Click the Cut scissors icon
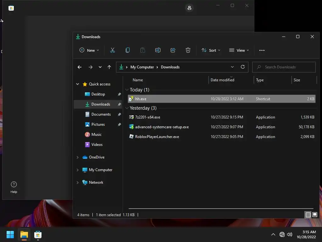 (x=113, y=50)
